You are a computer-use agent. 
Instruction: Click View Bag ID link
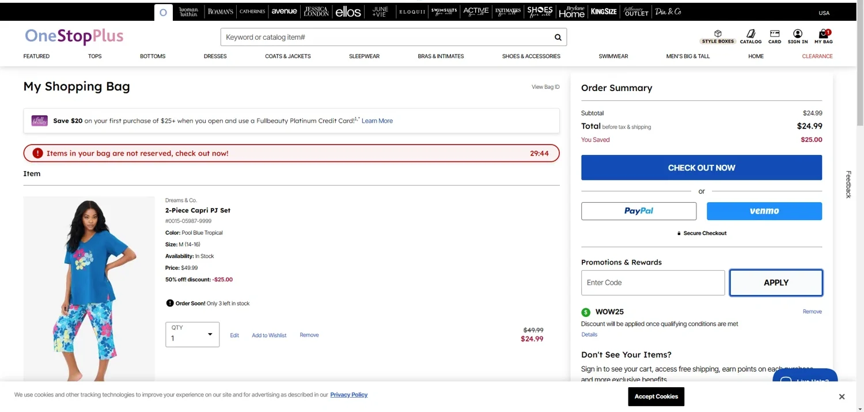545,87
